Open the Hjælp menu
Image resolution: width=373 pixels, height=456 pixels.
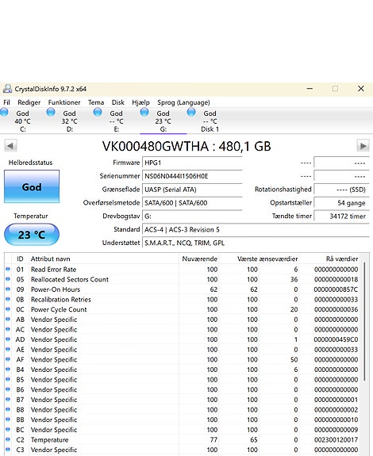140,102
